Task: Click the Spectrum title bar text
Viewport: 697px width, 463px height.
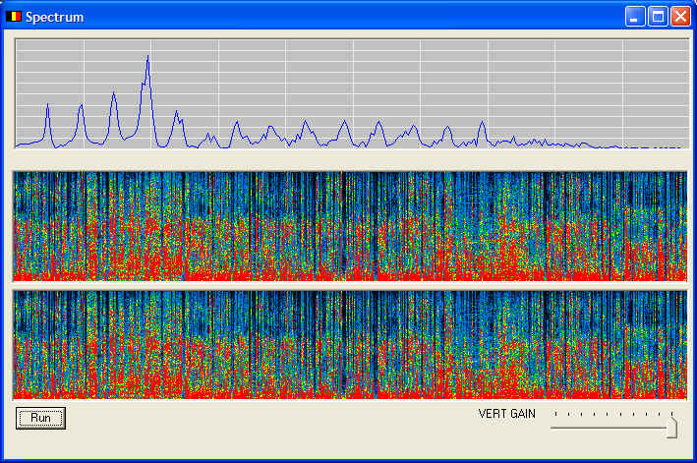Action: 55,18
